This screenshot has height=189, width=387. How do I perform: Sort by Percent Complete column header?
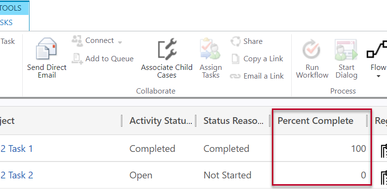coord(315,121)
